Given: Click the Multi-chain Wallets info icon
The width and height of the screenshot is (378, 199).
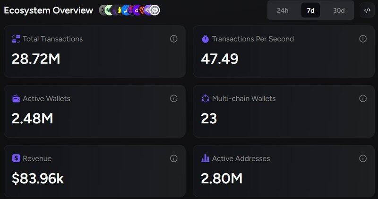Looking at the screenshot, I should [363, 98].
